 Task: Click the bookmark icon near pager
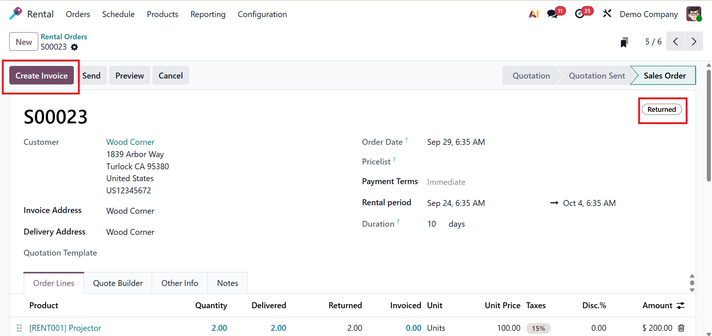pyautogui.click(x=624, y=42)
